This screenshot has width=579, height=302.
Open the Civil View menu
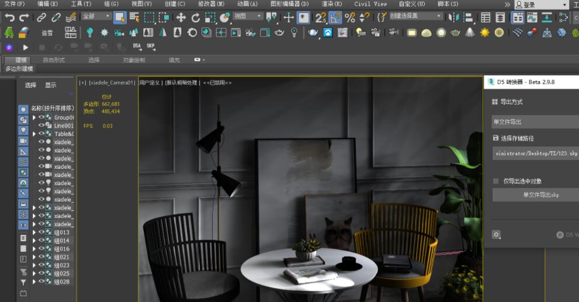pos(370,4)
